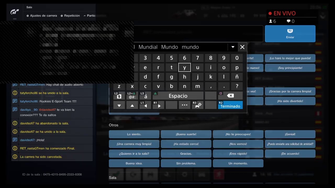Select the quick phrase '¿Quieres ir a la sala?'
335x188 pixels.
134,154
